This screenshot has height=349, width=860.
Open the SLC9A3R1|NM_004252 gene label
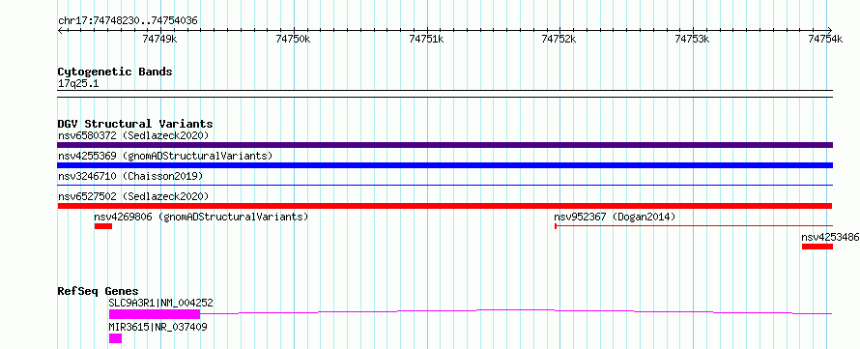tap(161, 303)
